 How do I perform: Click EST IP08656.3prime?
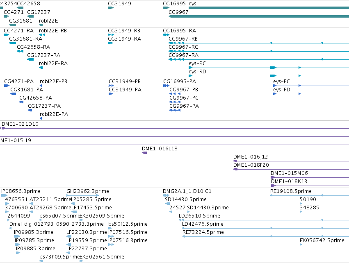click(x=21, y=191)
